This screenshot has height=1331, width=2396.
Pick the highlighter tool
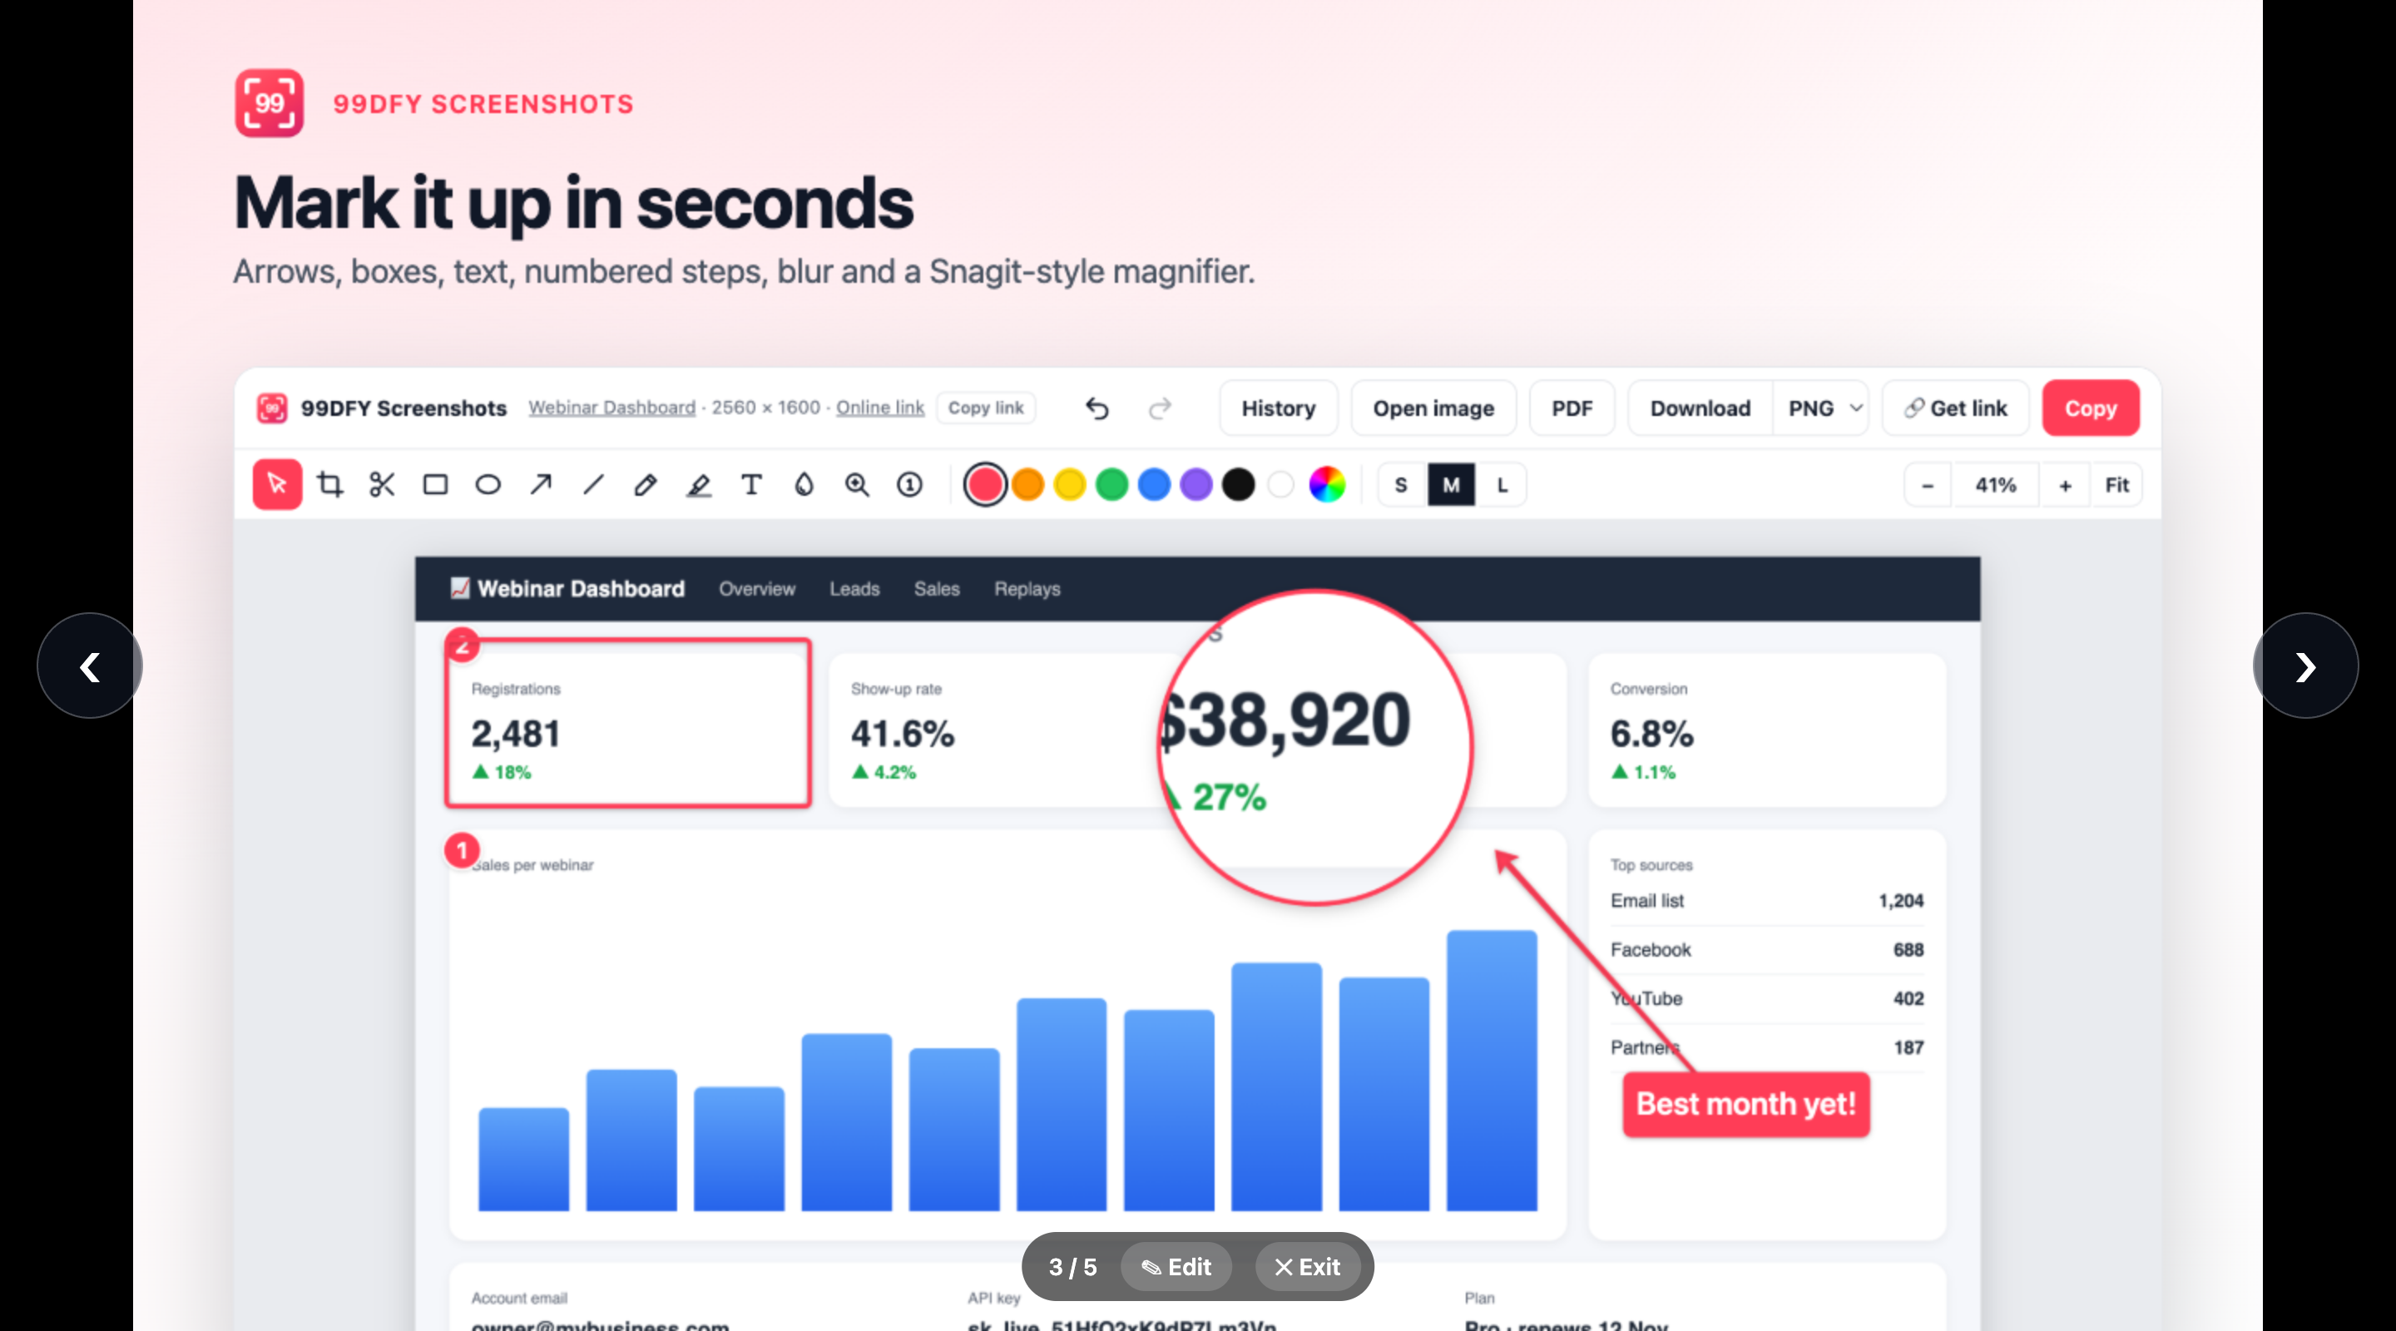[x=699, y=485]
